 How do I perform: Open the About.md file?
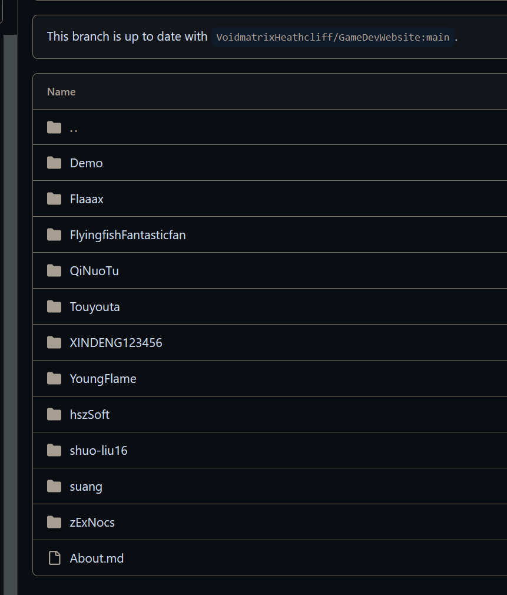click(97, 558)
